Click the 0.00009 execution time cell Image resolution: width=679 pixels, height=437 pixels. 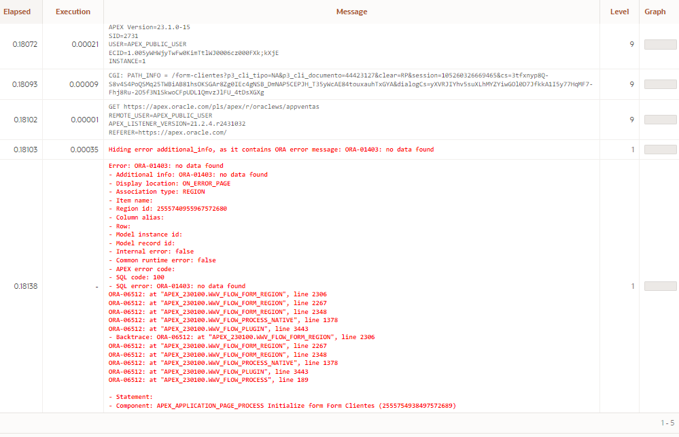(x=85, y=84)
